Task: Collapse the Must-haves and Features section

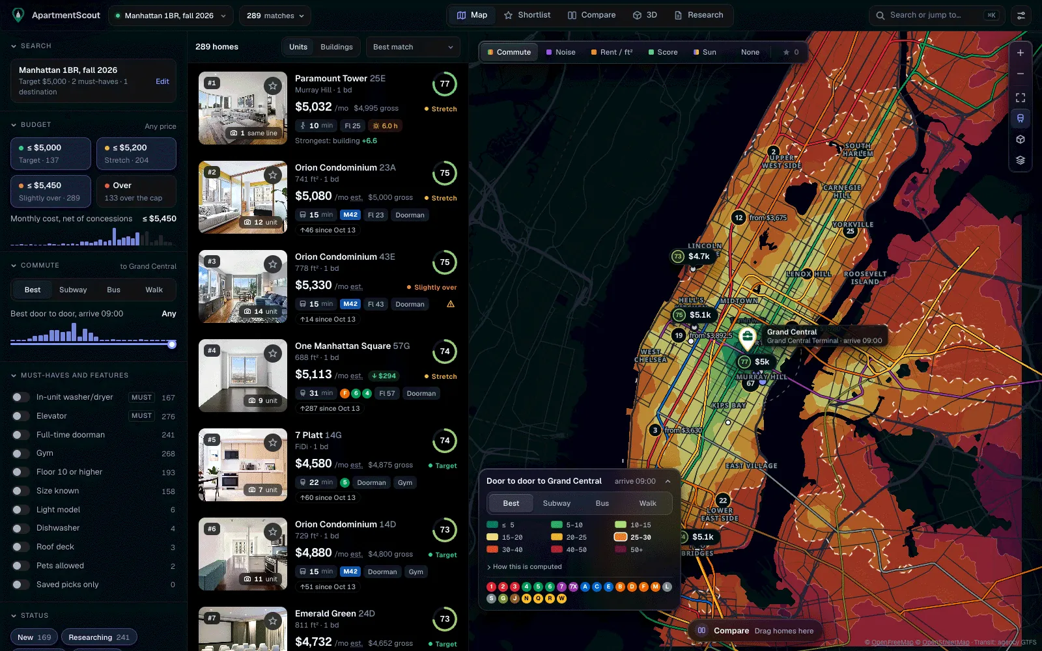Action: 70,375
